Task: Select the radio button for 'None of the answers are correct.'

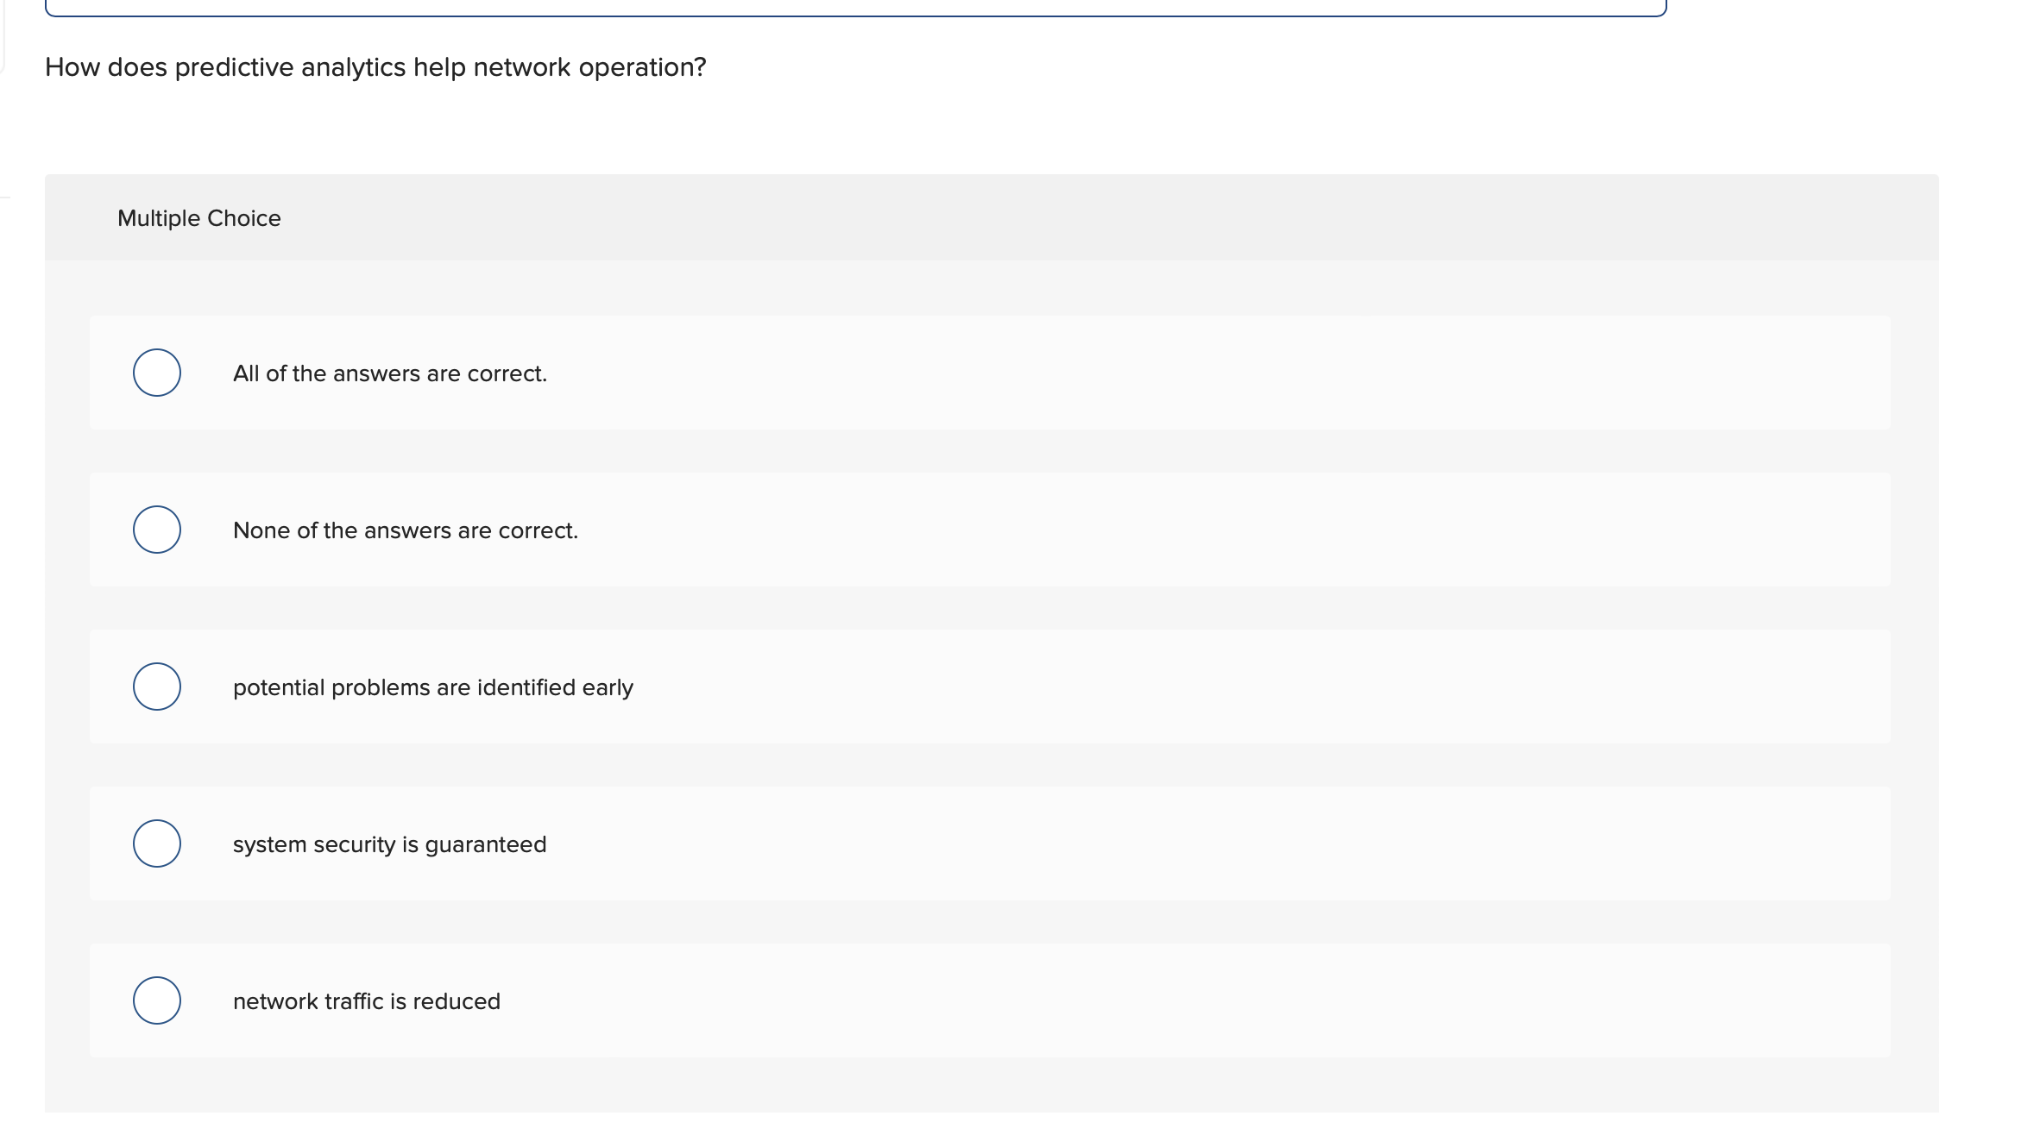Action: pyautogui.click(x=156, y=530)
